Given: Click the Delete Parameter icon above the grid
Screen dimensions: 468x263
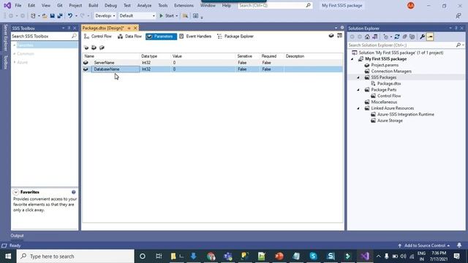Looking at the screenshot, I should click(x=94, y=47).
